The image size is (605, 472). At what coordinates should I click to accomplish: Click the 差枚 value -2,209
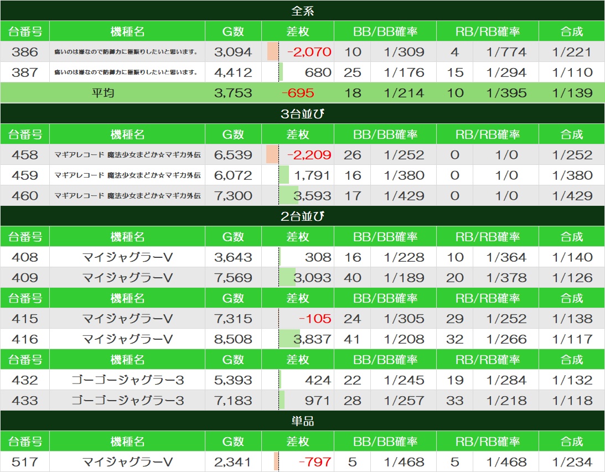click(309, 154)
